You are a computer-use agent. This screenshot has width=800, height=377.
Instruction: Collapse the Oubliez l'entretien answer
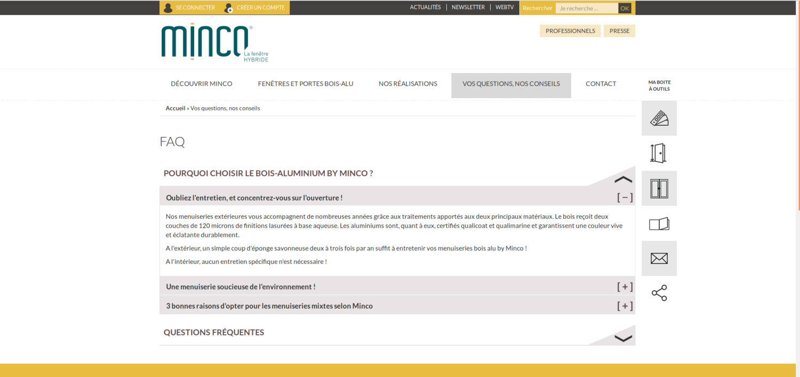[625, 198]
